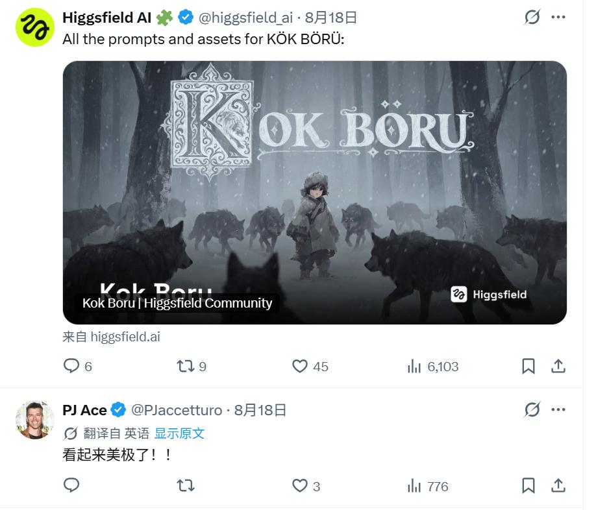Click Grok icon on Higgsfield AI post

[532, 17]
